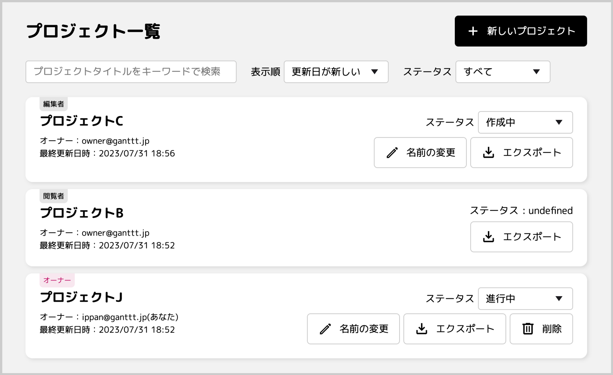The image size is (613, 375).
Task: Open プロジェクトC status dropdown showing 作成中
Action: click(525, 122)
